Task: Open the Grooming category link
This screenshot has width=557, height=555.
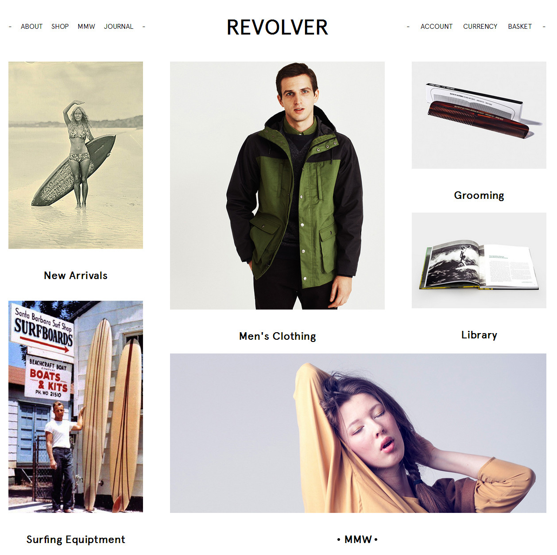Action: pos(479,195)
